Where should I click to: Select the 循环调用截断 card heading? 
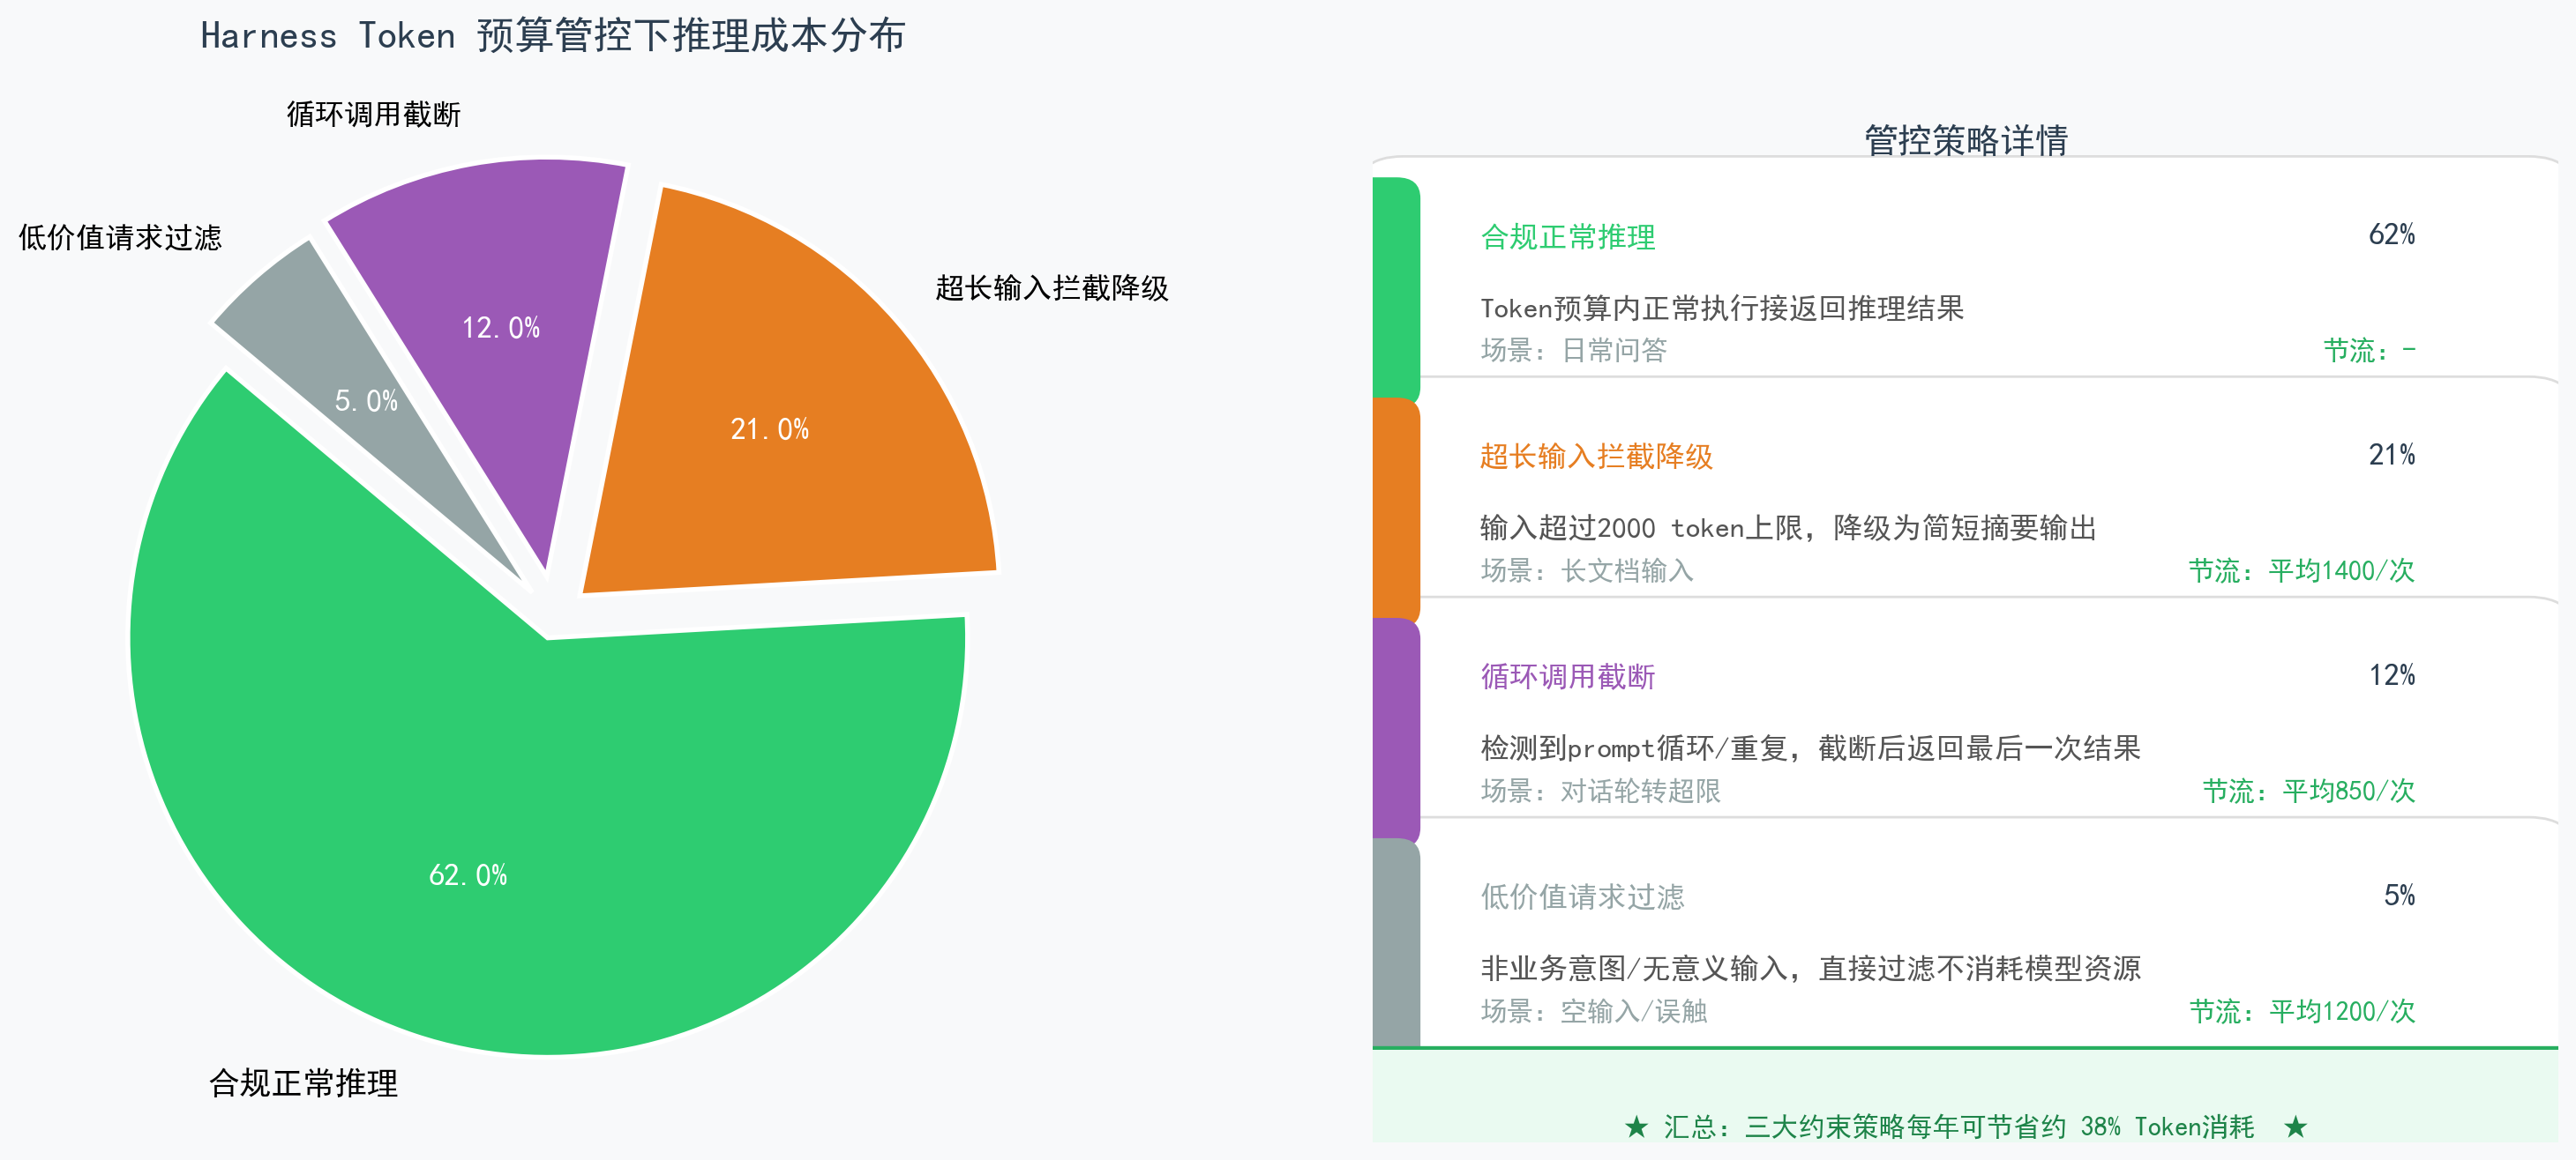(1567, 676)
